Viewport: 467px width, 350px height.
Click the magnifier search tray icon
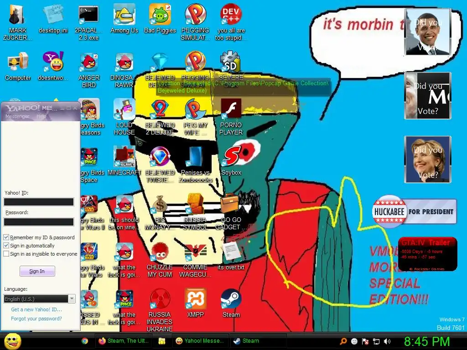(343, 341)
